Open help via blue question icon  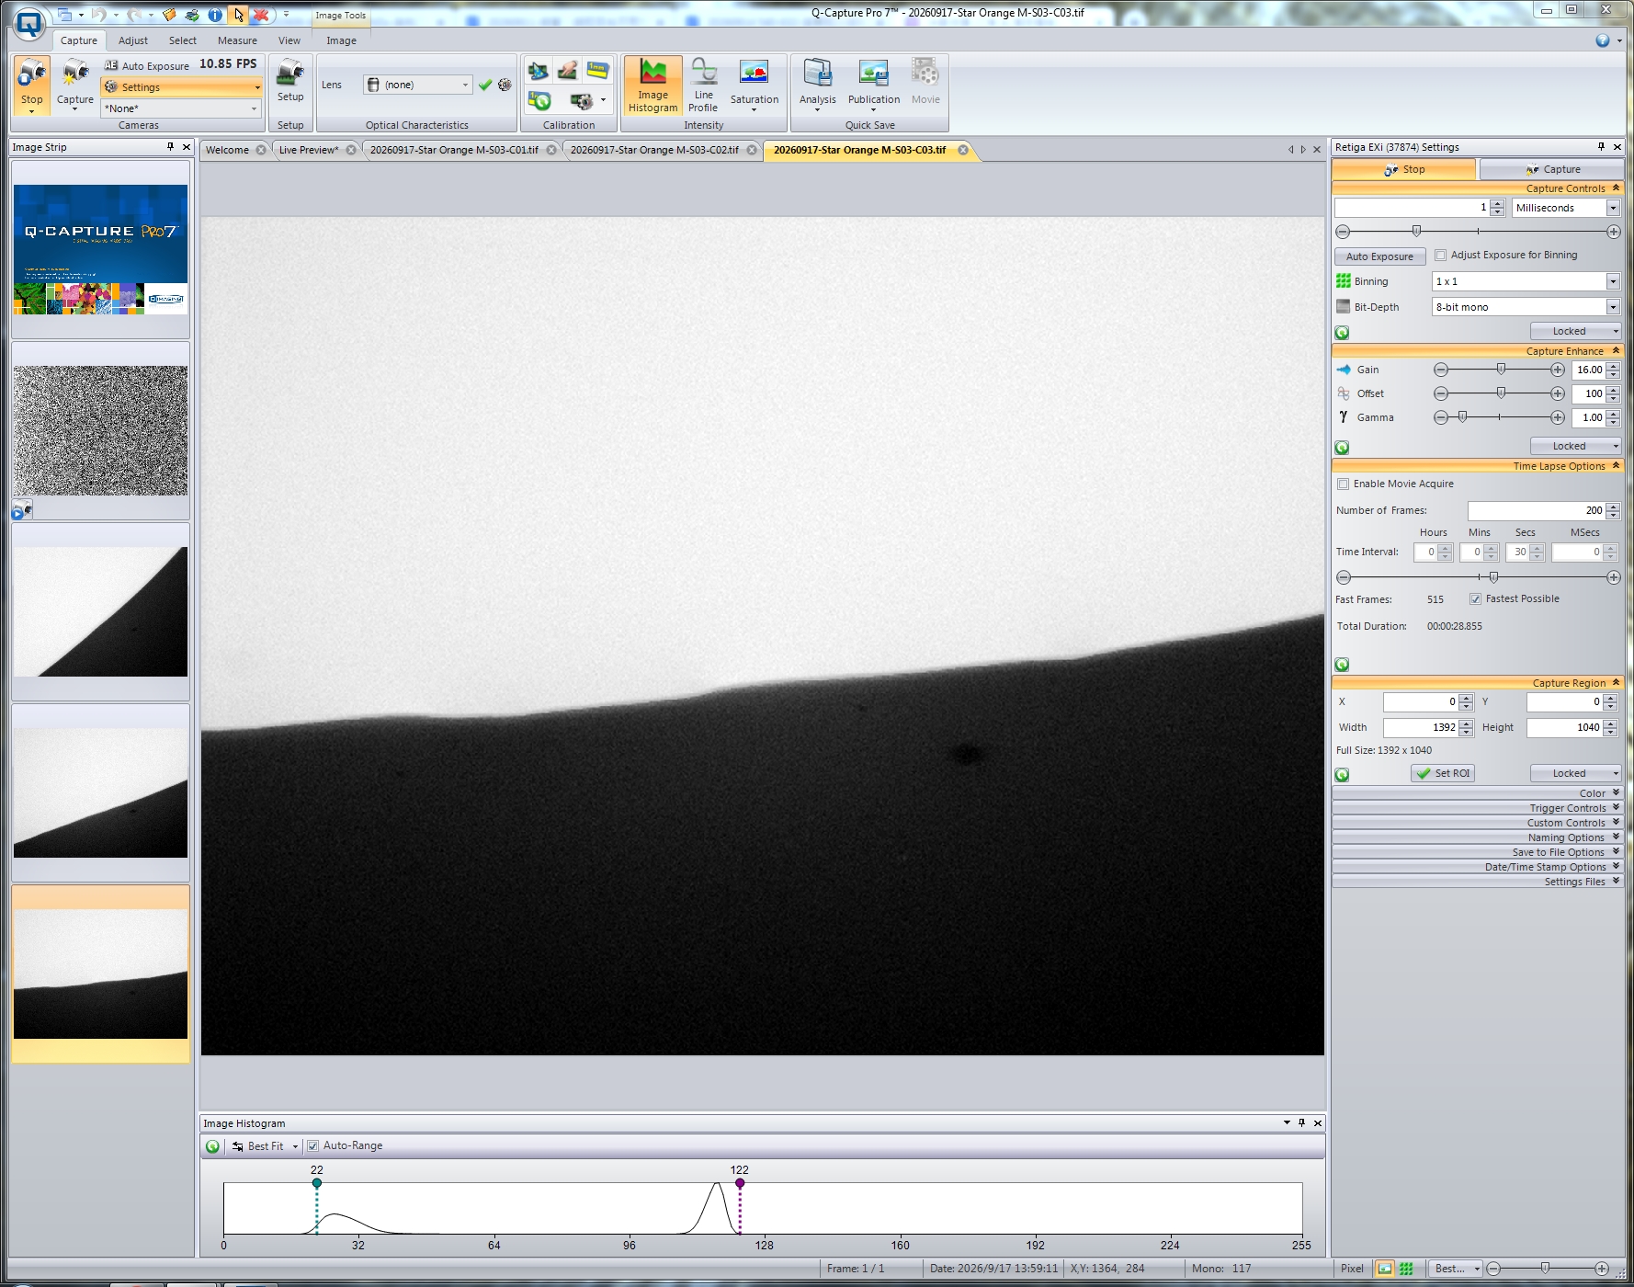click(x=1603, y=40)
